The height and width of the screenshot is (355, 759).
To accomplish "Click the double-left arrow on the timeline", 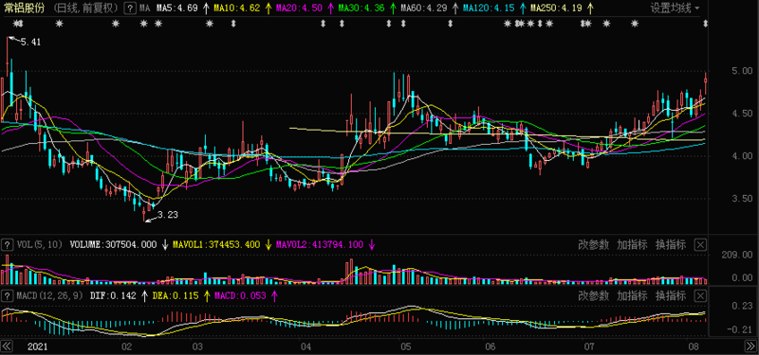I will [8, 346].
